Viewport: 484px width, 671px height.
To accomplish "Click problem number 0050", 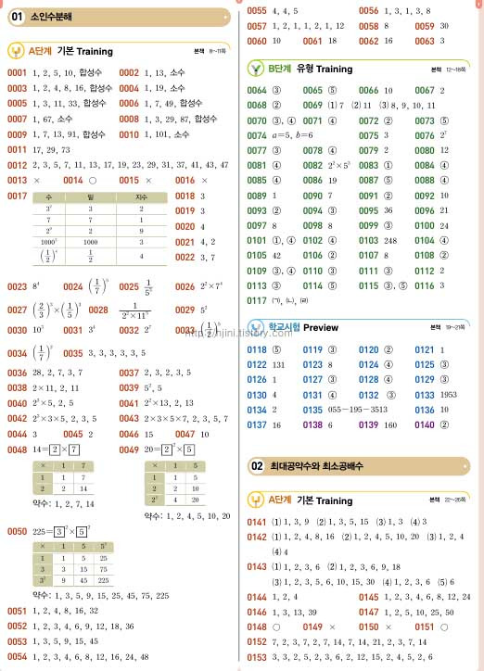I will (x=17, y=531).
